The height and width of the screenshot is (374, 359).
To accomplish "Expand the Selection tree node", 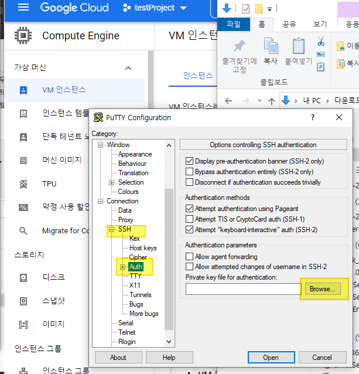I will (111, 182).
